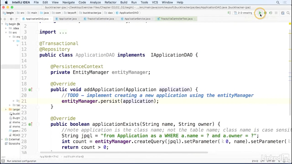Click the macOS Spotlight search icon
Screen dimensions: 292x164
point(278,2)
